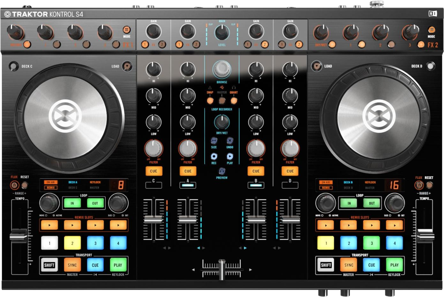The image size is (444, 297).
Task: Click the Loop Recorder UNDO button
Action: 230,141
